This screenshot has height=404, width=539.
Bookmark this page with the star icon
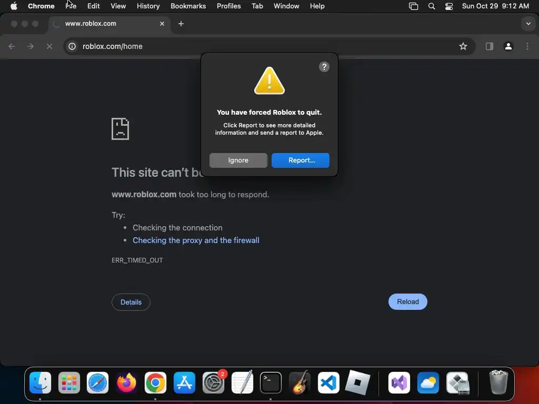[x=463, y=46]
